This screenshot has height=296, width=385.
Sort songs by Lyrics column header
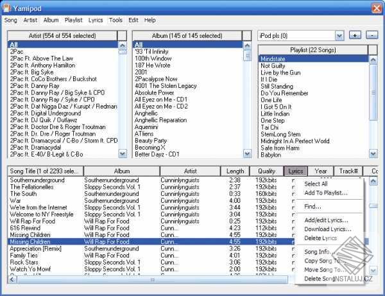click(296, 171)
